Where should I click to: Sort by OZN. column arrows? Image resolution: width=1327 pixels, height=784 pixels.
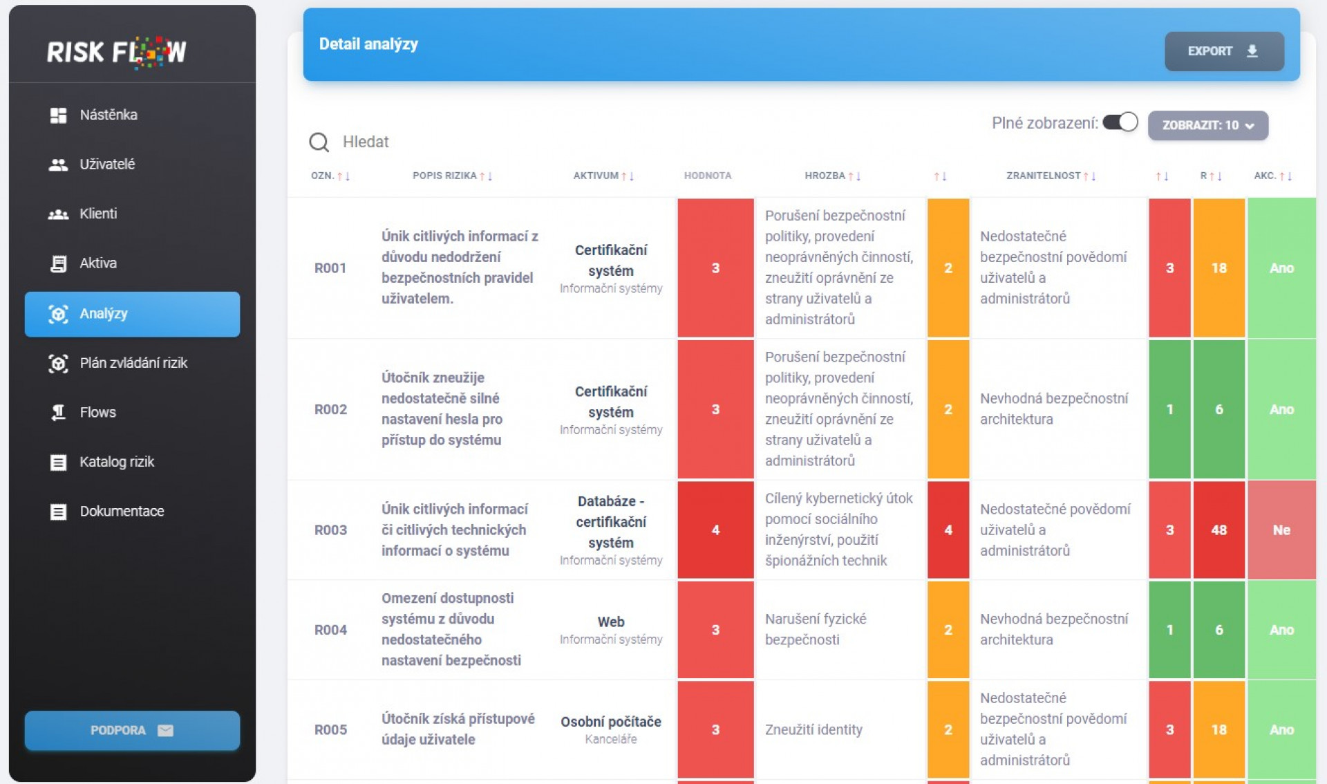pos(343,176)
